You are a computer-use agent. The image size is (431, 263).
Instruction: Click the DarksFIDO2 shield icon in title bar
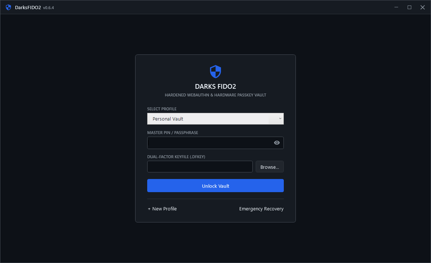click(8, 7)
